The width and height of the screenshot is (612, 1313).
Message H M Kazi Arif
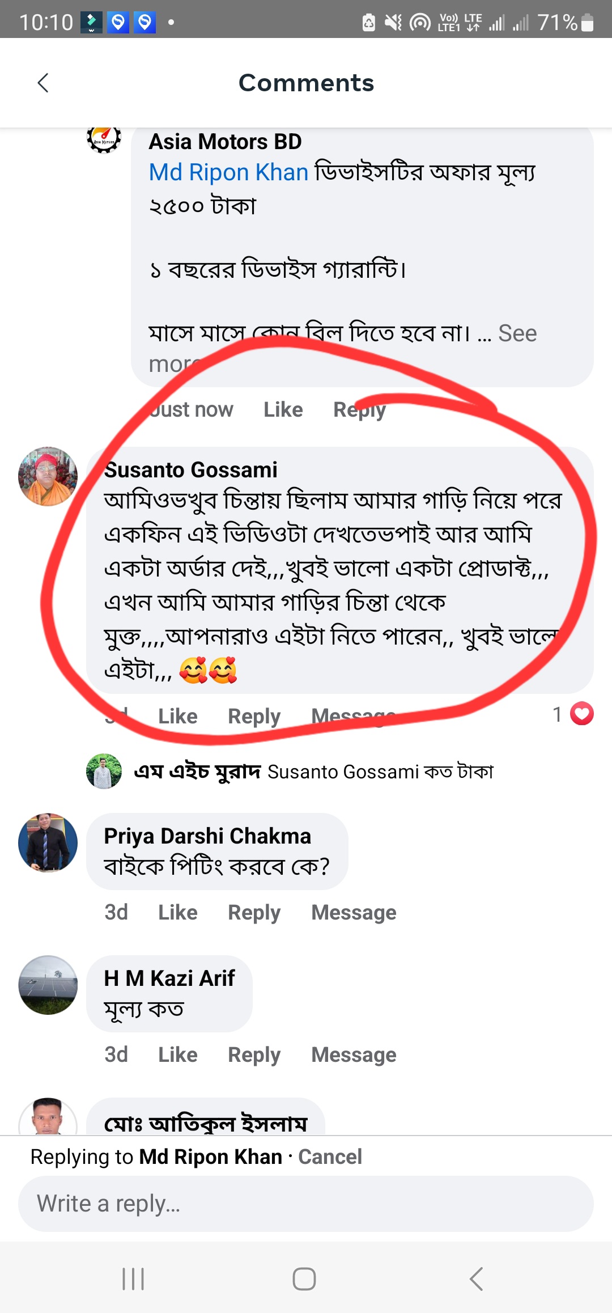point(354,1054)
